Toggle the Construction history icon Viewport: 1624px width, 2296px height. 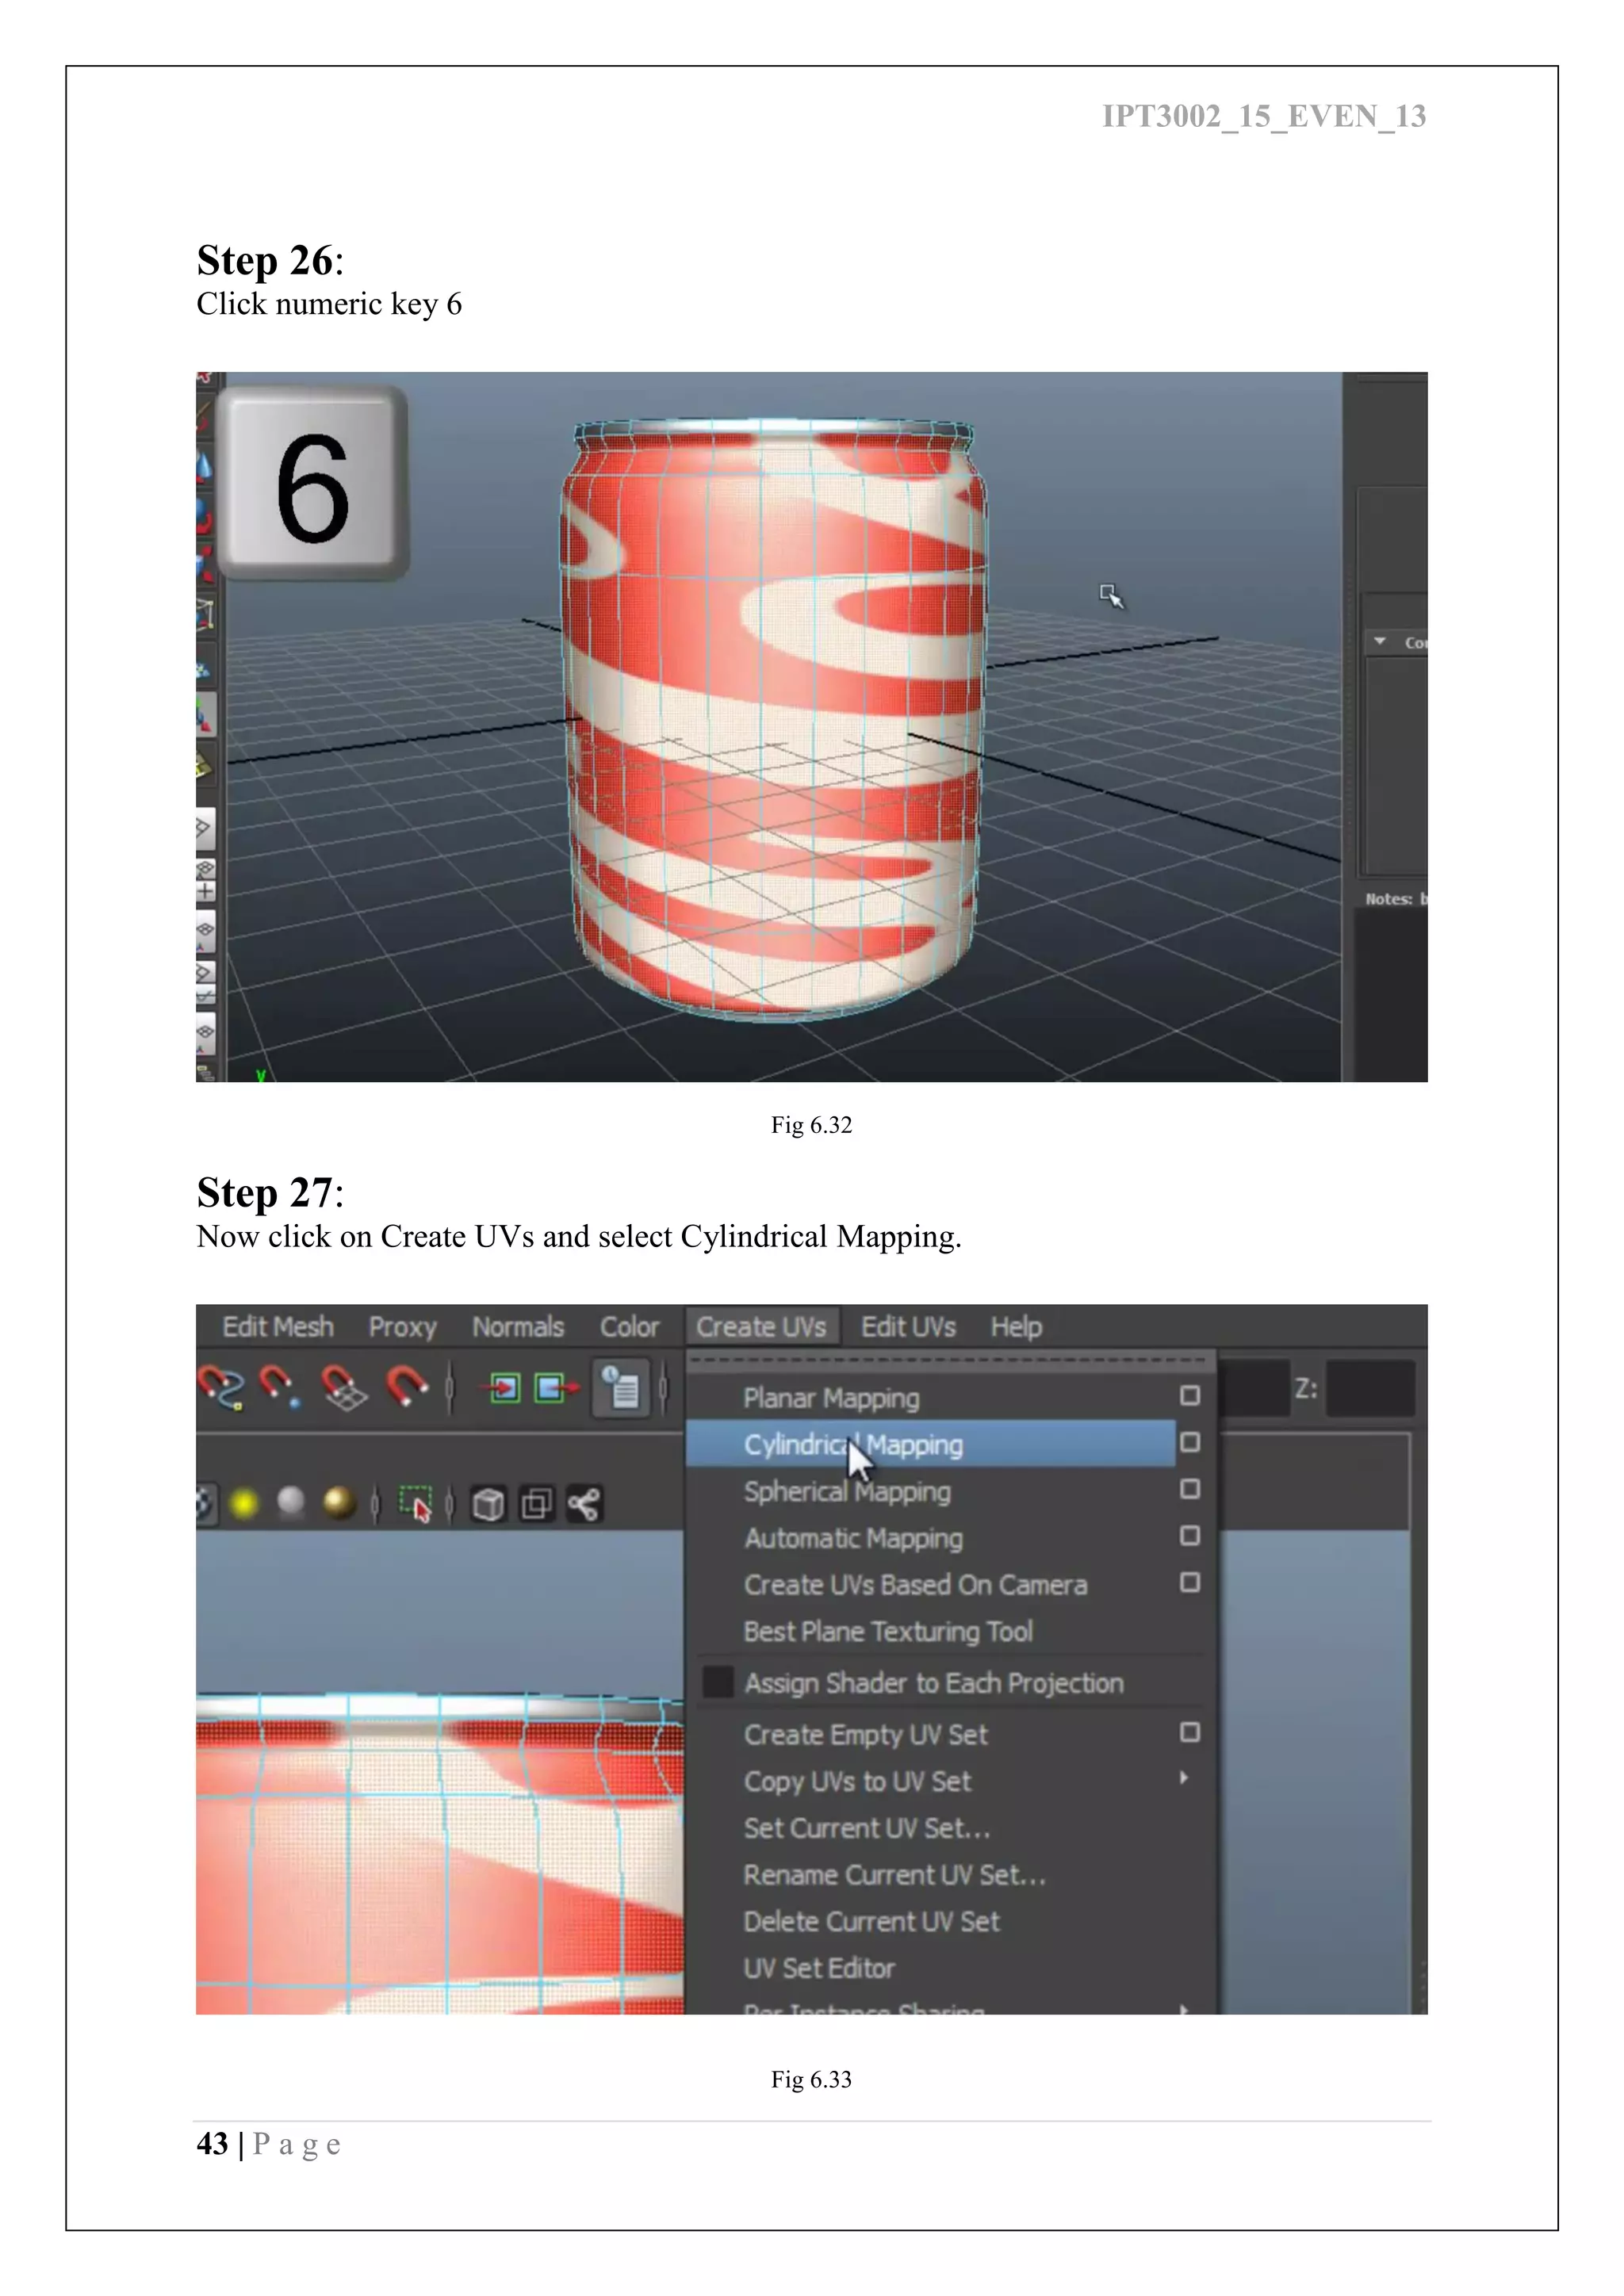point(621,1388)
